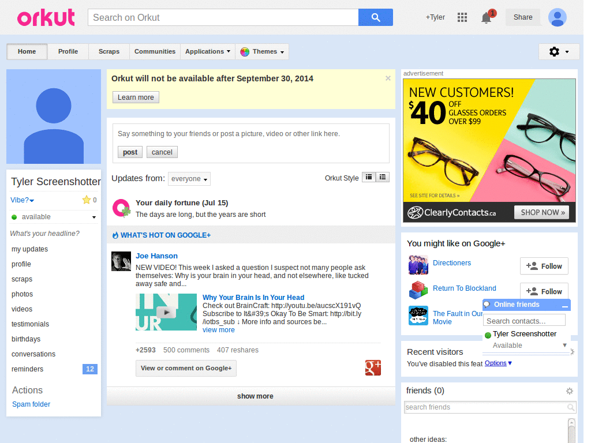Click the Orkut logo

tap(46, 18)
